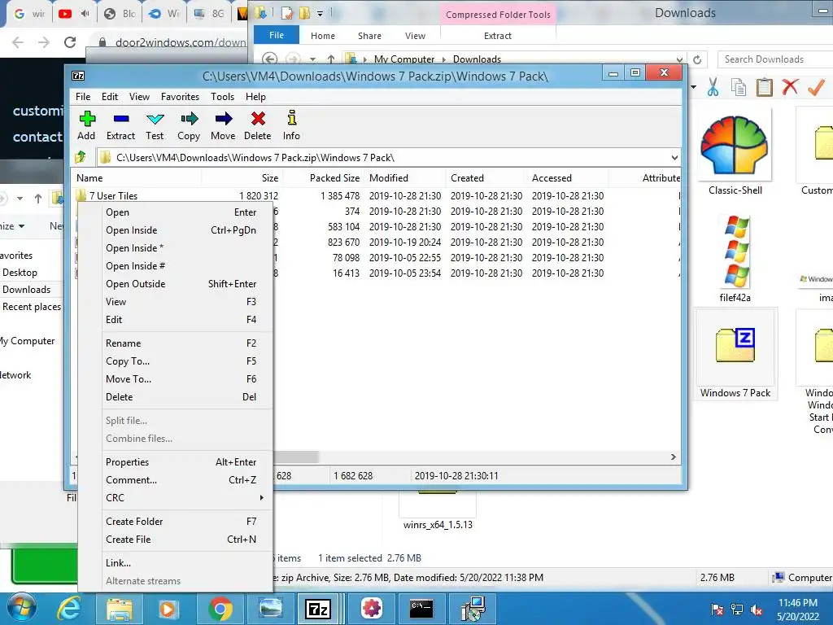833x625 pixels.
Task: Click the red X delete icon in Explorer
Action: (790, 86)
